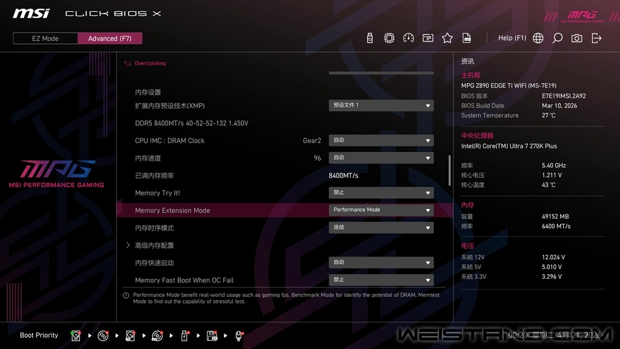Open the speedometer performance icon
This screenshot has height=349, width=620.
tap(409, 38)
